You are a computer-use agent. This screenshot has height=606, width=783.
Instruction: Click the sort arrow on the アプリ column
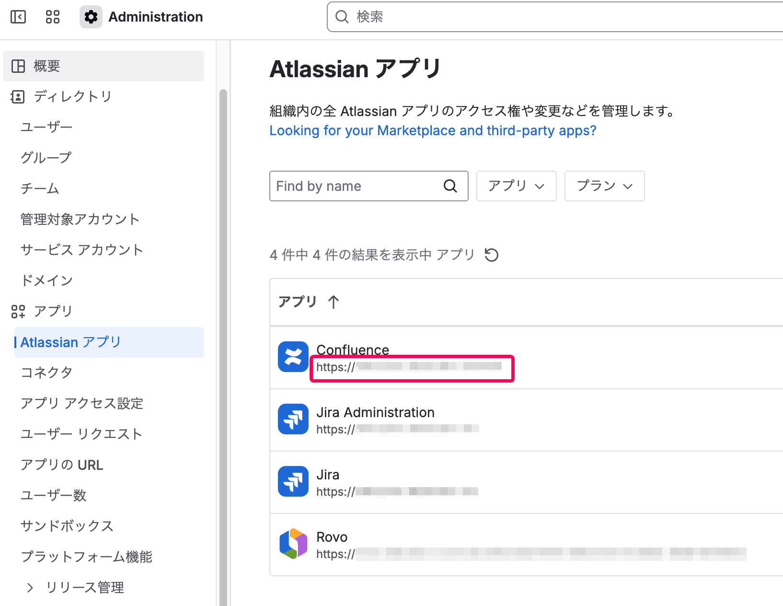coord(334,302)
